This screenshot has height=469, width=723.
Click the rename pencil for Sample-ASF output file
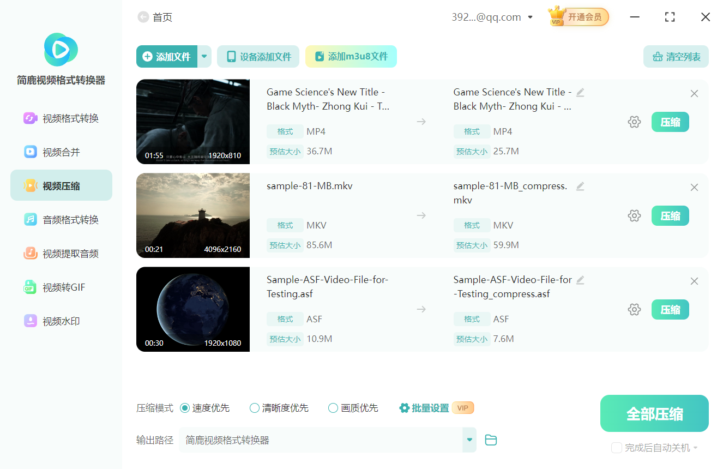(580, 280)
